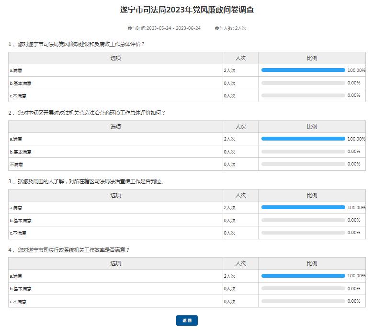
Task: Select option b.基本满意 in question 4 table
Action: click(x=21, y=289)
